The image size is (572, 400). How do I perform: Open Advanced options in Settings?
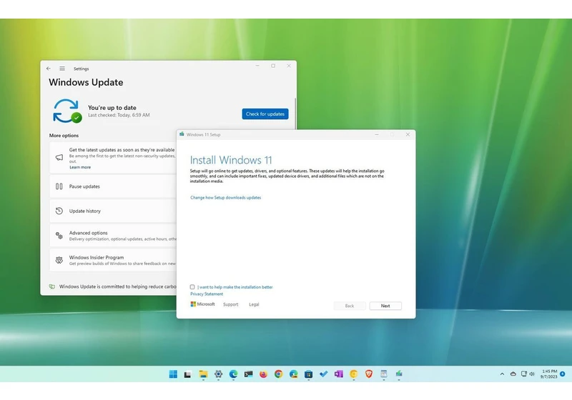tap(113, 236)
